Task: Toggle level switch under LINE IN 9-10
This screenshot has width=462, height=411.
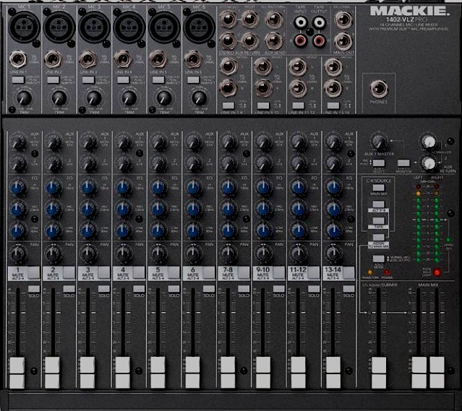Action: click(263, 105)
